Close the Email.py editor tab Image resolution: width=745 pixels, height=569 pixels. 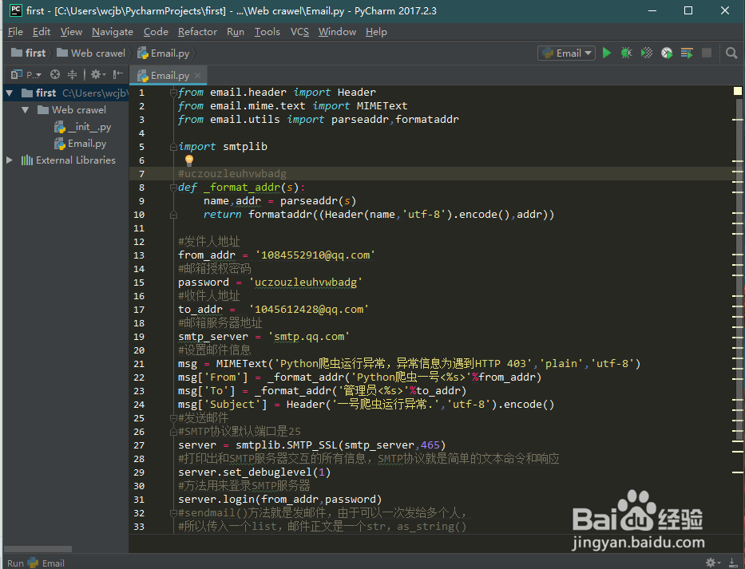click(x=198, y=76)
